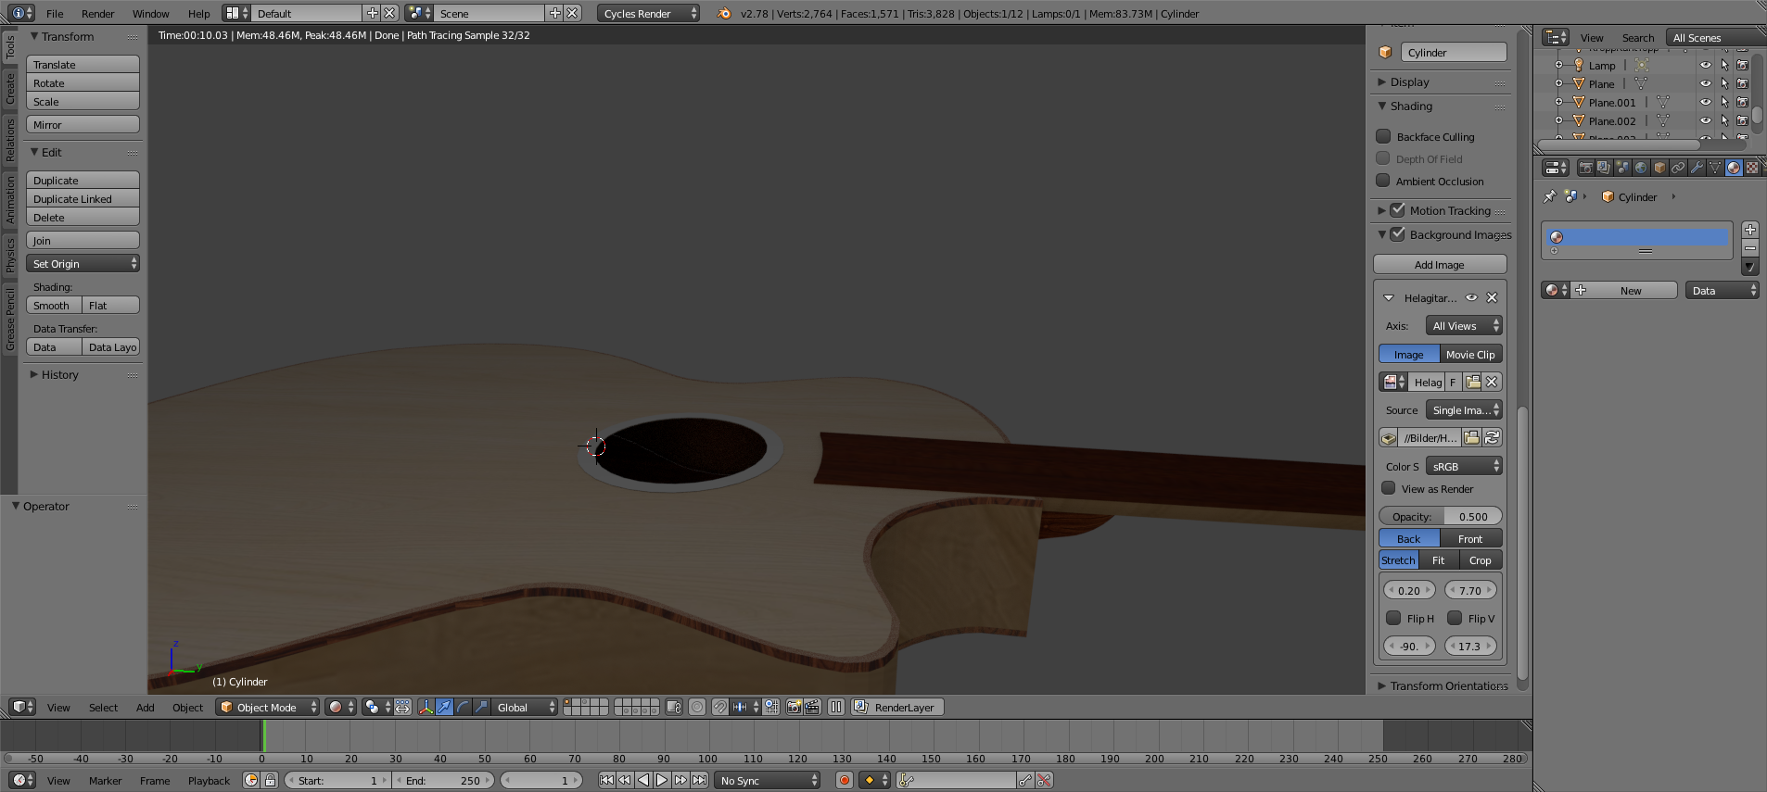This screenshot has height=792, width=1767.
Task: Open the All Views axis dropdown
Action: tap(1464, 325)
